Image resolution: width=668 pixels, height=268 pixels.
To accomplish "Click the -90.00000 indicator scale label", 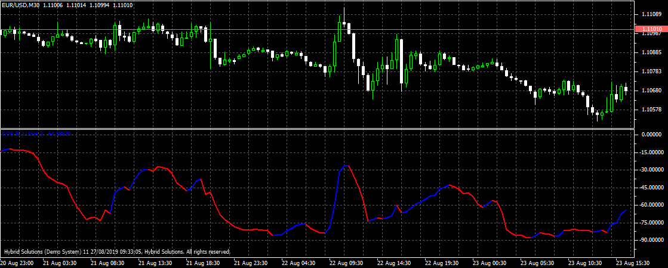I will (651, 240).
